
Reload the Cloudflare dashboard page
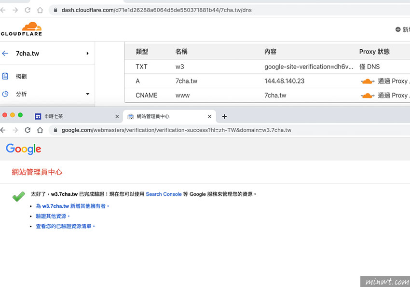click(x=27, y=10)
